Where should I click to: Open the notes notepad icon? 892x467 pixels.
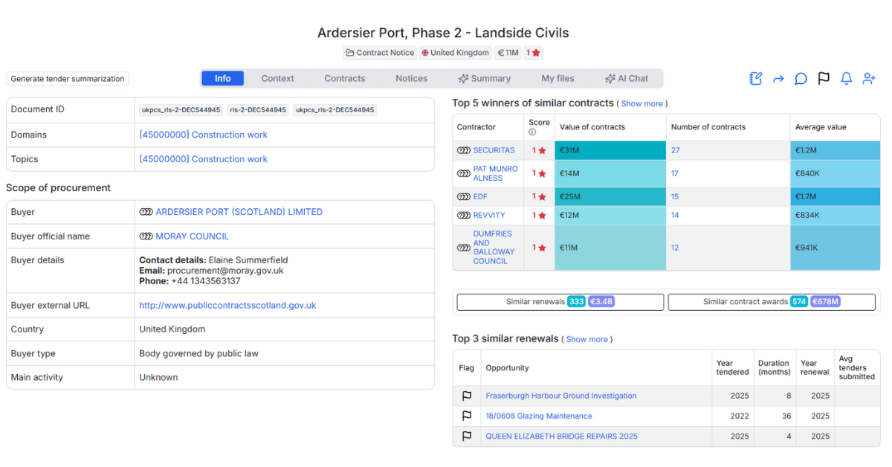point(755,79)
